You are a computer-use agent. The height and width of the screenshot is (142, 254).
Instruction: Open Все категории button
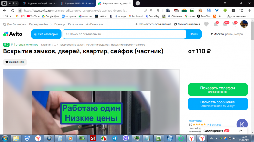(46, 34)
